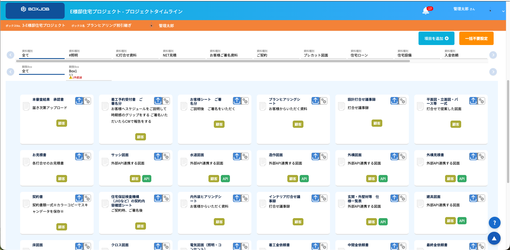Screen dimensions: 510x250
Task: Click the 中間金依頼書 card title
Action: pos(358,245)
